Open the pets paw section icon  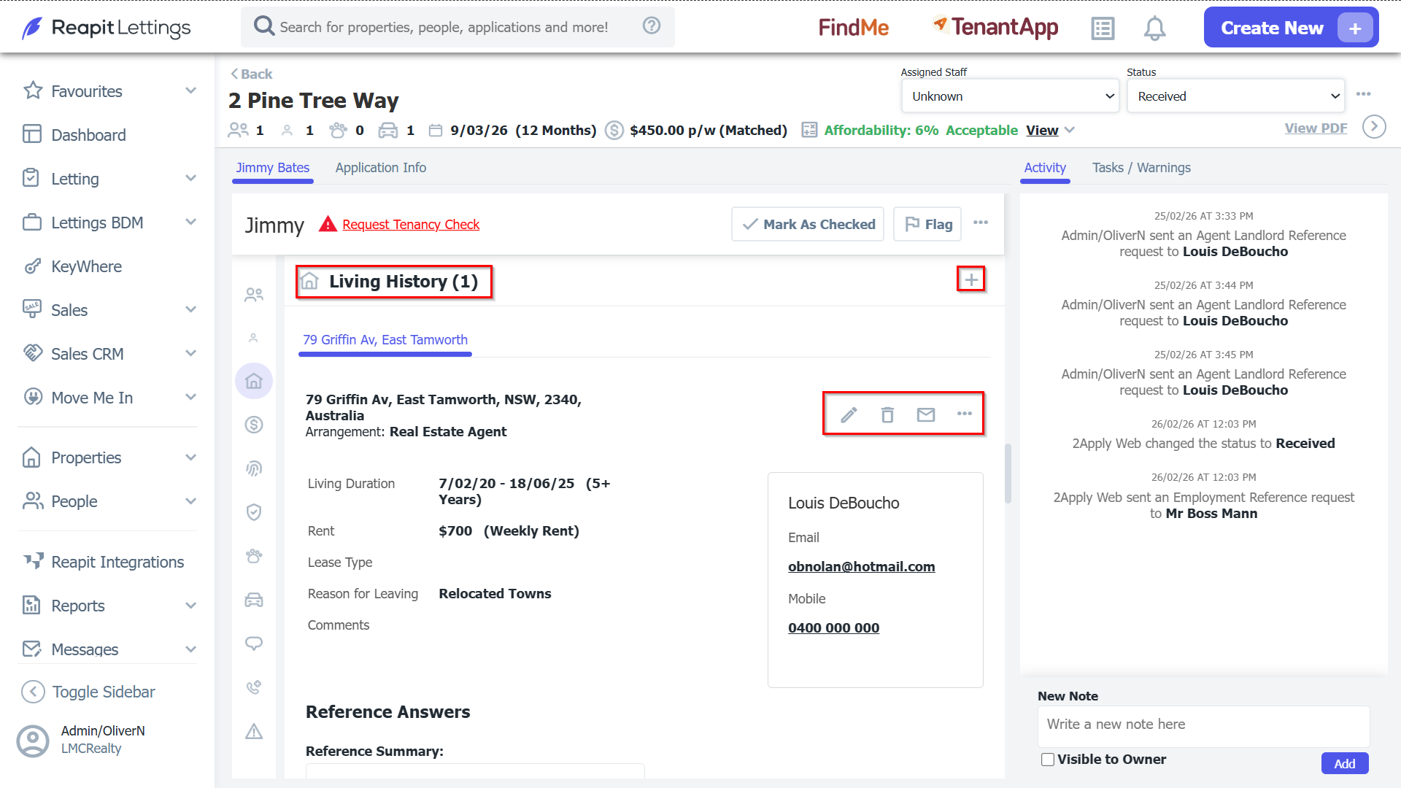tap(254, 556)
